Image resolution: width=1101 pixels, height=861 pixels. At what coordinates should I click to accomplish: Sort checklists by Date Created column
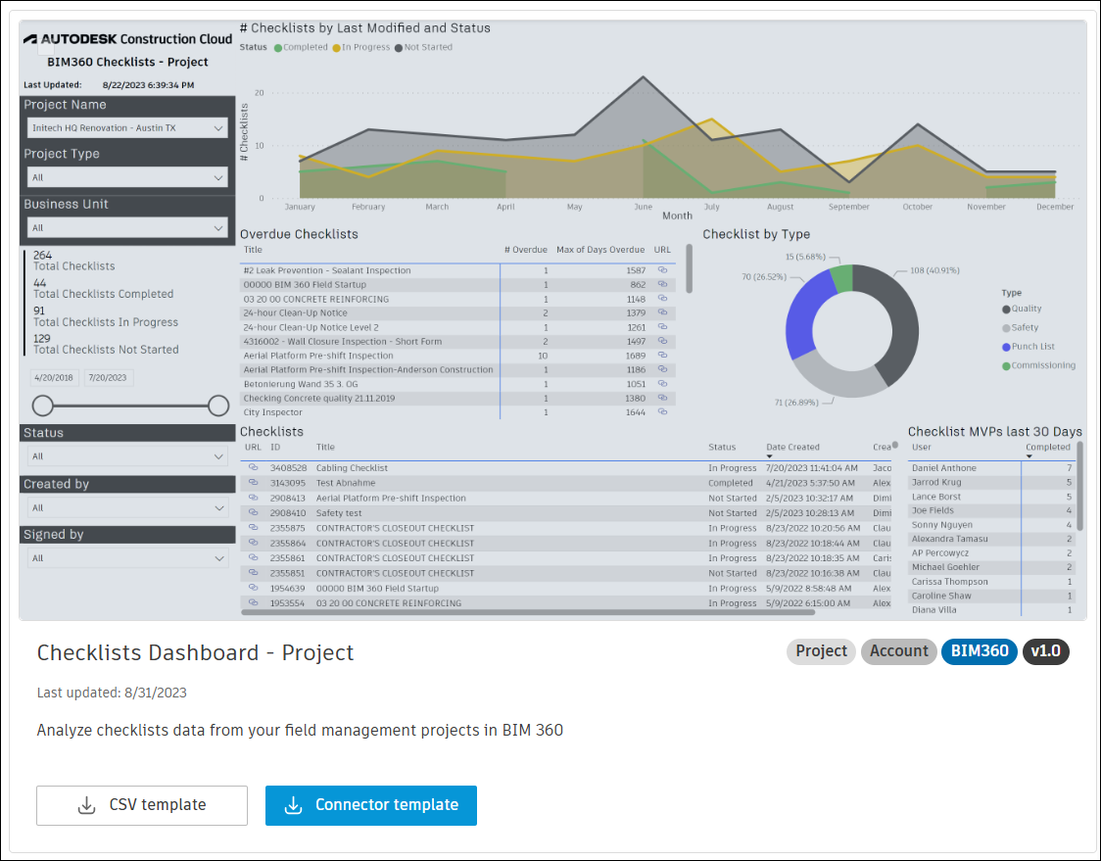(x=792, y=448)
